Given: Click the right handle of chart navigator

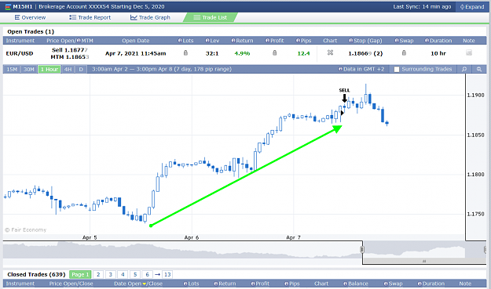Looking at the screenshot, I should tap(486, 249).
